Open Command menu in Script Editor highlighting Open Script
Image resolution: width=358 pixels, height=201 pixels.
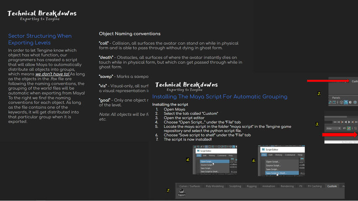[222, 155]
